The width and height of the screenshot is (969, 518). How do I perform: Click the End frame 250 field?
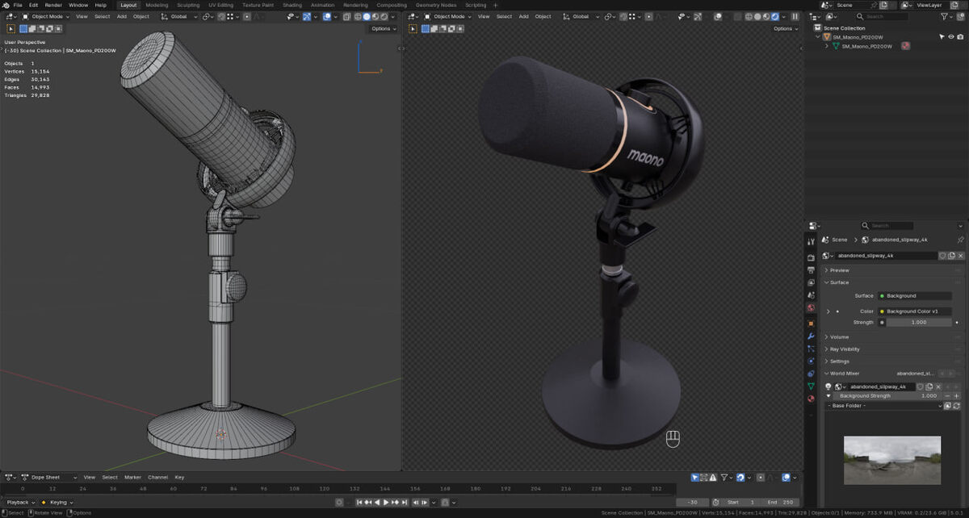[781, 502]
